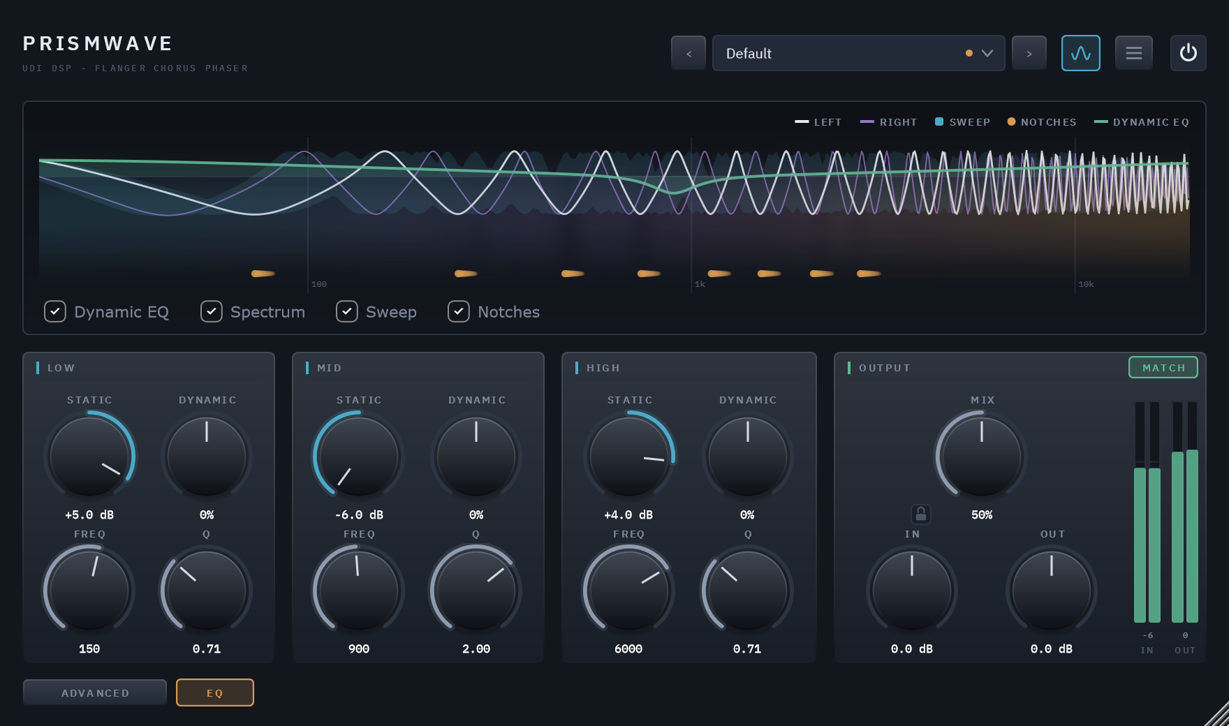Uncheck the Sweep checkbox
Viewport: 1229px width, 726px height.
pyautogui.click(x=347, y=311)
